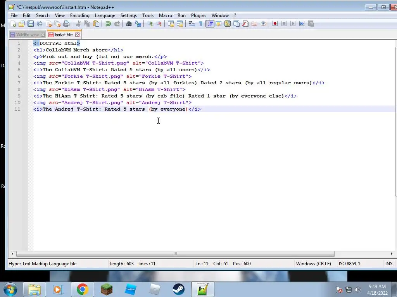Click the Cut scissors icon
This screenshot has width=397, height=297.
(78, 24)
